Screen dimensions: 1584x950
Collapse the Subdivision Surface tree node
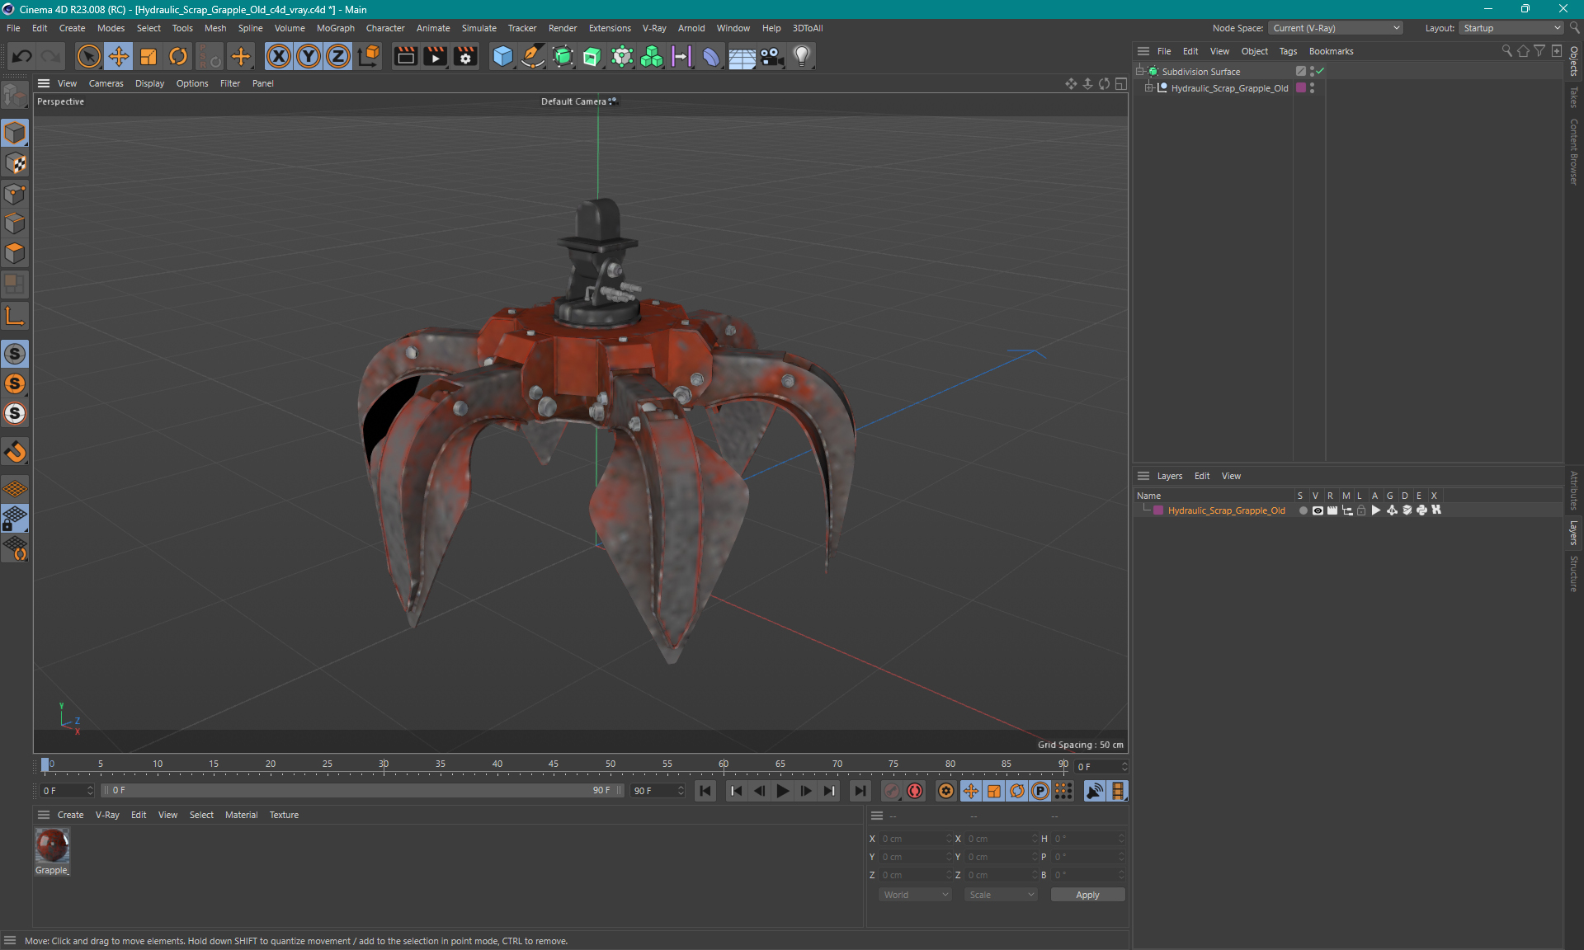pyautogui.click(x=1140, y=72)
